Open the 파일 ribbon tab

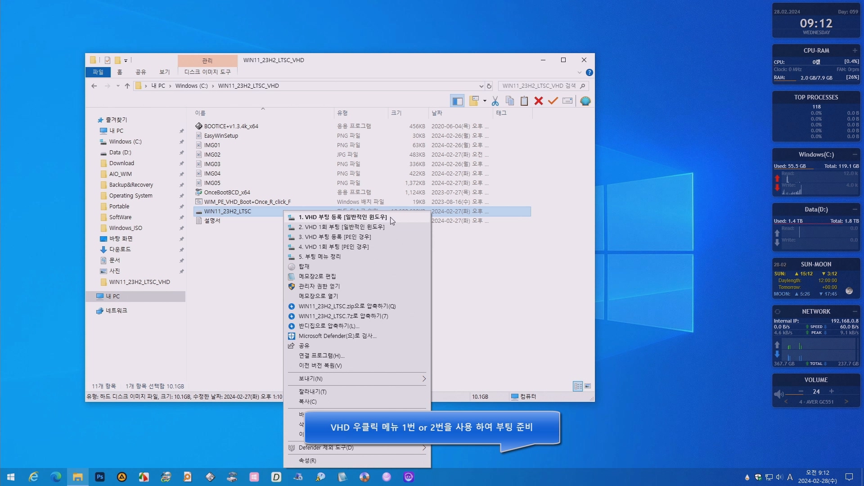point(98,72)
